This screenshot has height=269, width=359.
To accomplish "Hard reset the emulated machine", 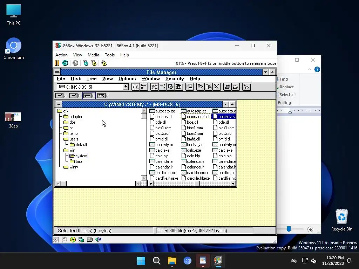I will tap(65, 63).
